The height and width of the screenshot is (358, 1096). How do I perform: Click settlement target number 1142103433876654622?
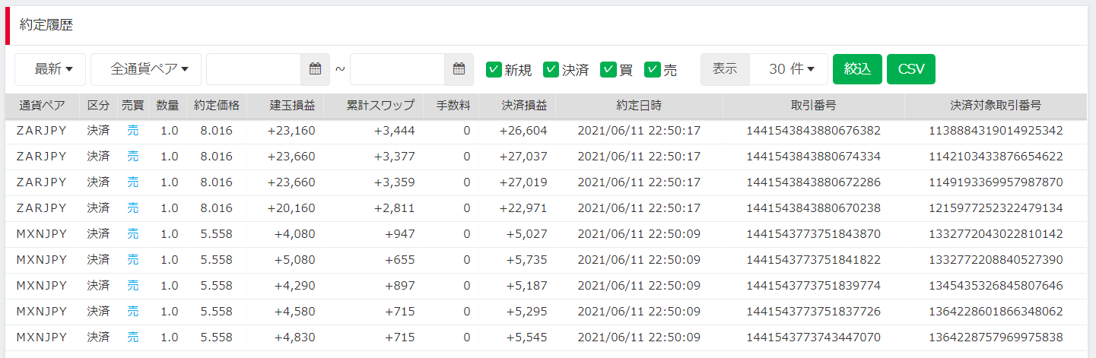[996, 157]
